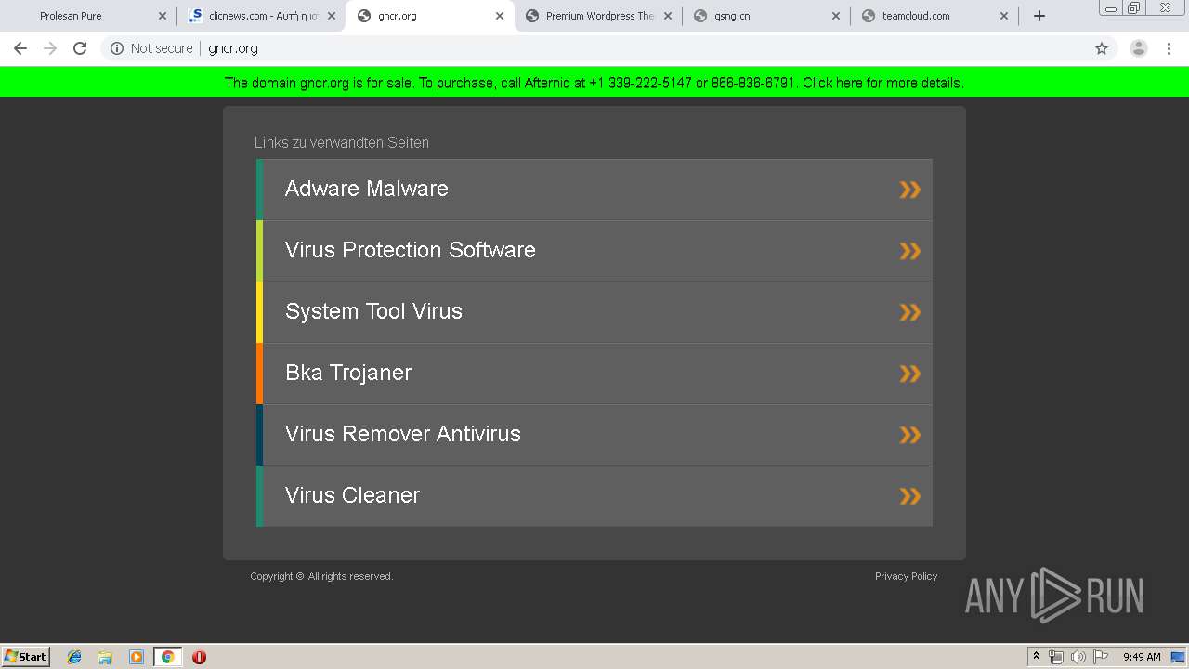Click orange arrows on Virus Protection Software row

[x=910, y=251]
